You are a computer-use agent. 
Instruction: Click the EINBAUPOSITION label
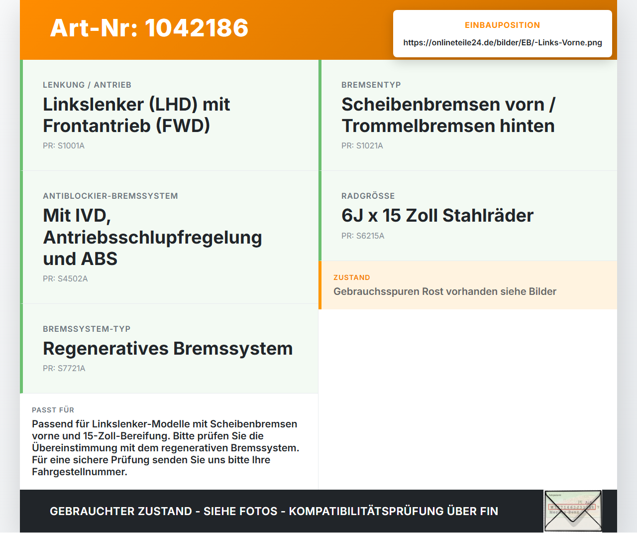[503, 25]
